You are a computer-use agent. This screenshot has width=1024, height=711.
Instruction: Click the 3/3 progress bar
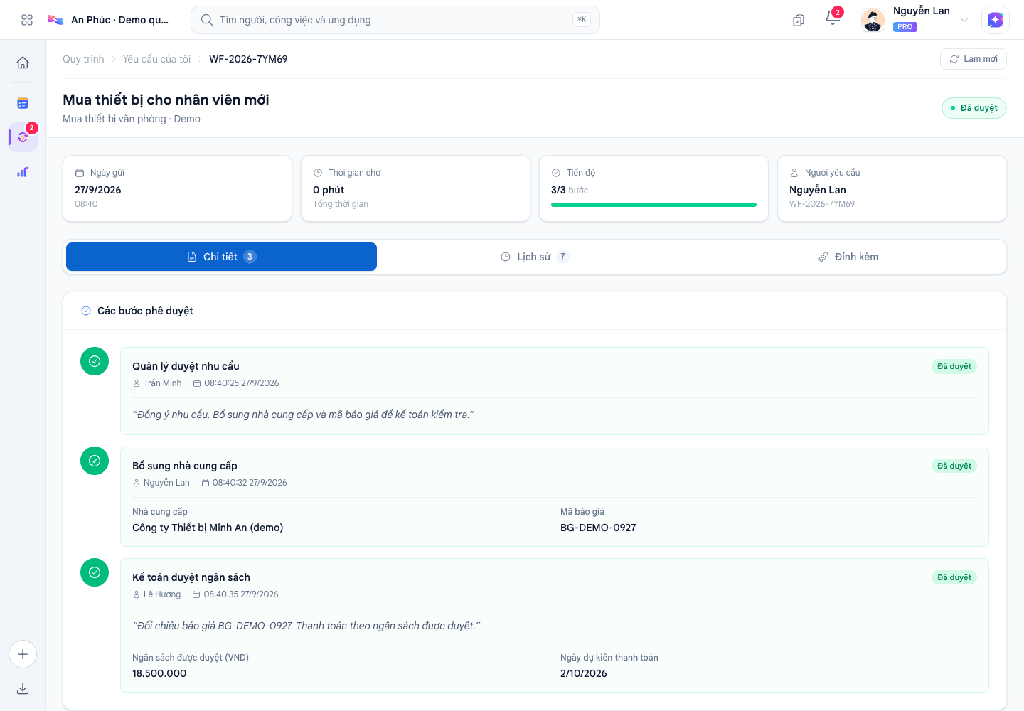(654, 205)
